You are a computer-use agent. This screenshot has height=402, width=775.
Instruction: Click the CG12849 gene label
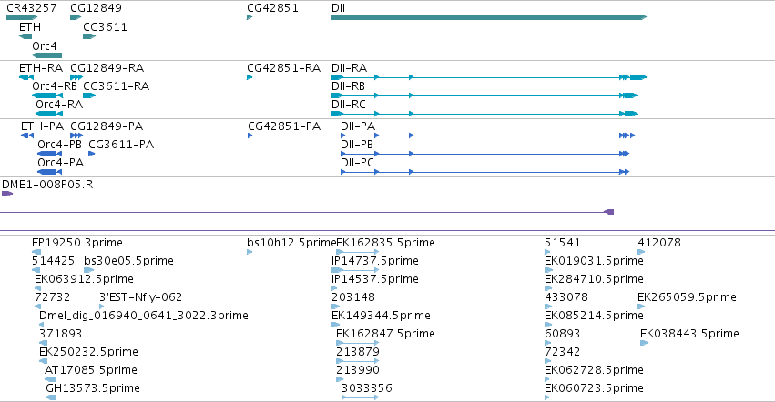pos(96,8)
